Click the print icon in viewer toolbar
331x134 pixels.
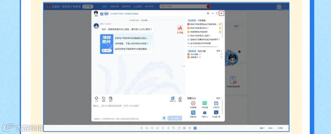(184, 128)
